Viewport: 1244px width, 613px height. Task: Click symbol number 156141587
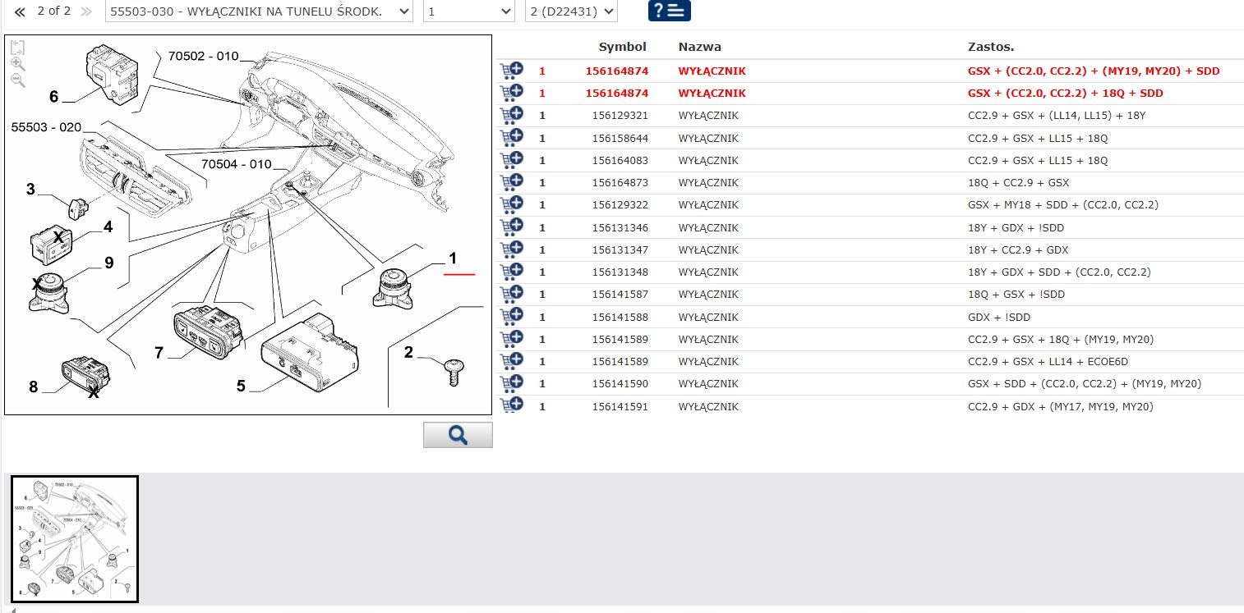pos(620,294)
